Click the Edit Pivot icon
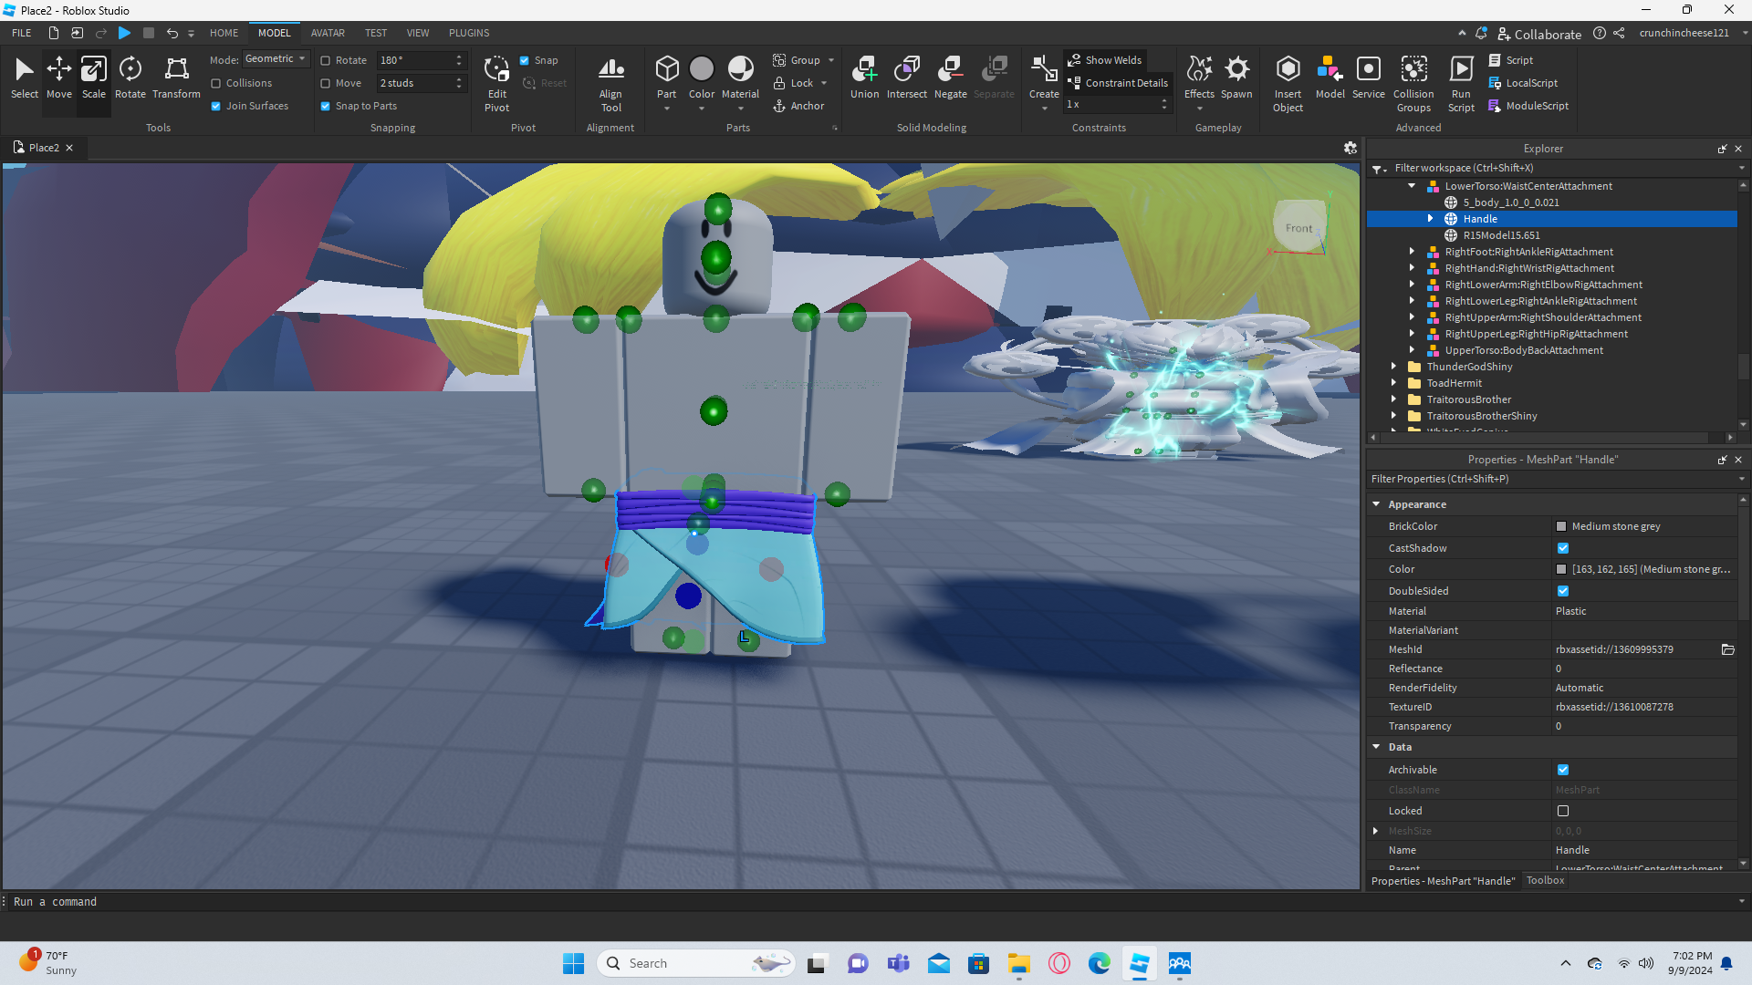 496,84
